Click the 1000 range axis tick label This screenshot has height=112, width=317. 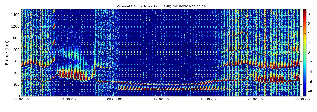[15, 38]
